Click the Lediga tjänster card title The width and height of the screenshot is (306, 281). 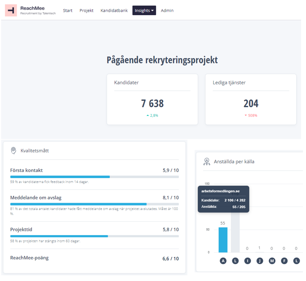229,83
